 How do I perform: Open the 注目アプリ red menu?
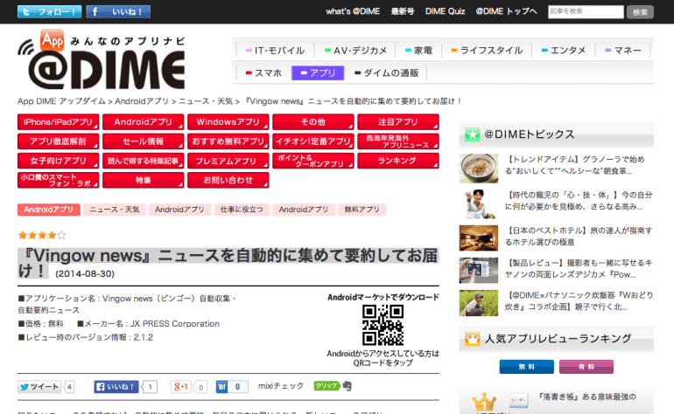pos(398,121)
